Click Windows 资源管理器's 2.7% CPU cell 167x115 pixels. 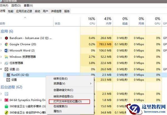[89, 57]
